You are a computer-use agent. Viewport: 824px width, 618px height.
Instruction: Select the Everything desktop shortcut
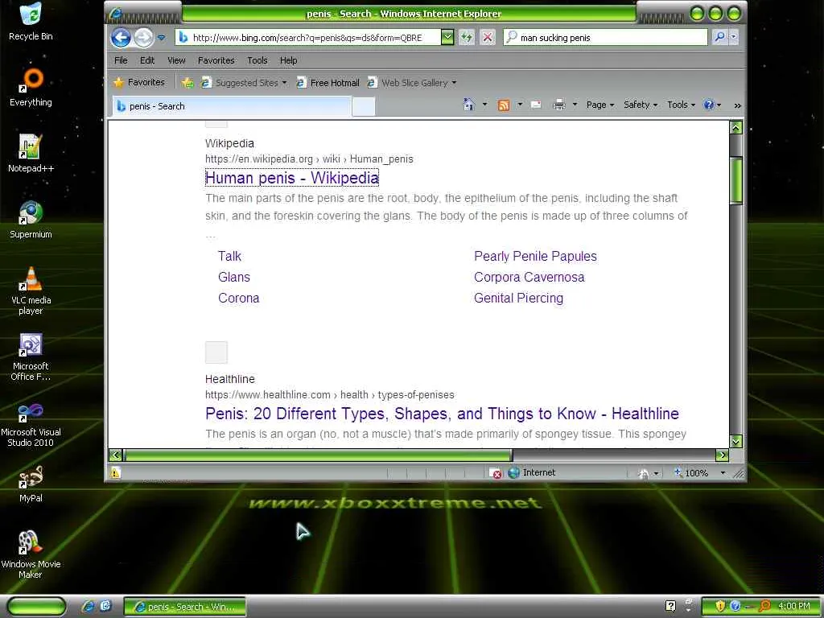31,88
